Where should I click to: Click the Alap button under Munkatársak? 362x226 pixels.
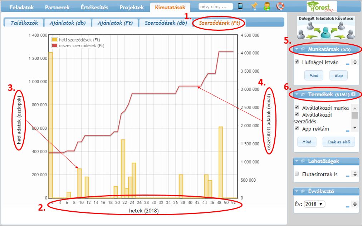tap(338, 75)
